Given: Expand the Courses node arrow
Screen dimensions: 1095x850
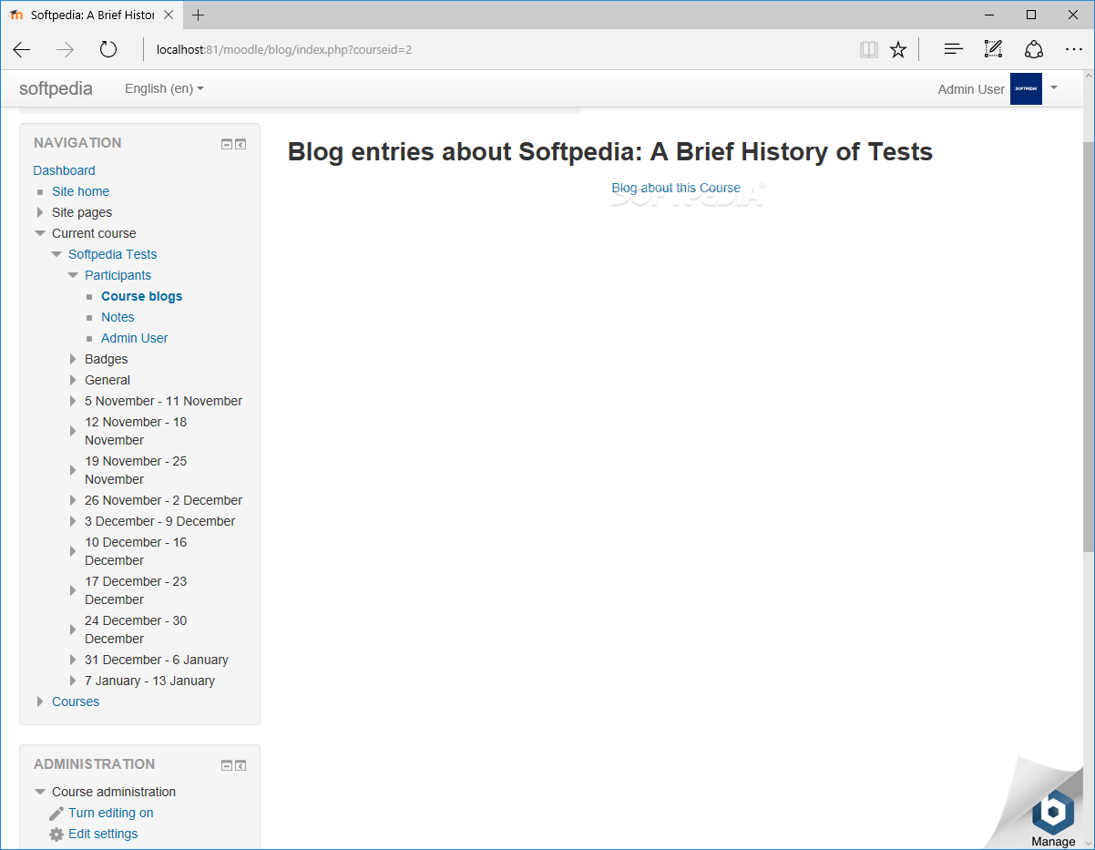Looking at the screenshot, I should pyautogui.click(x=40, y=702).
